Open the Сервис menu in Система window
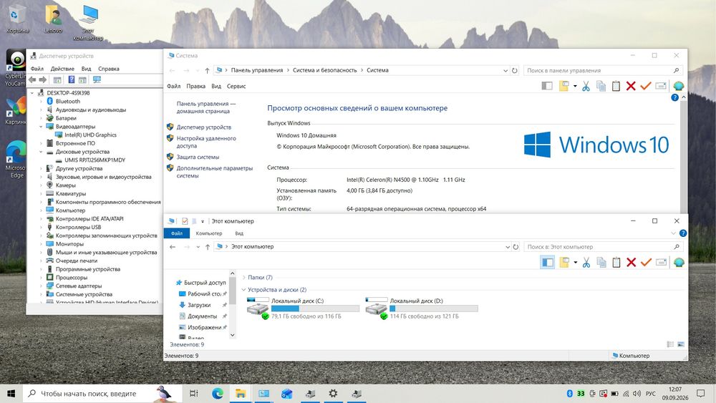This screenshot has width=716, height=403. click(236, 87)
